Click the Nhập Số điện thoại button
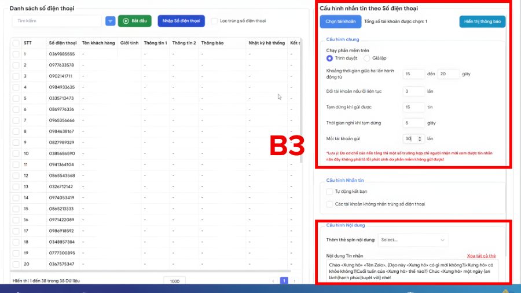The height and width of the screenshot is (293, 521). (x=181, y=21)
